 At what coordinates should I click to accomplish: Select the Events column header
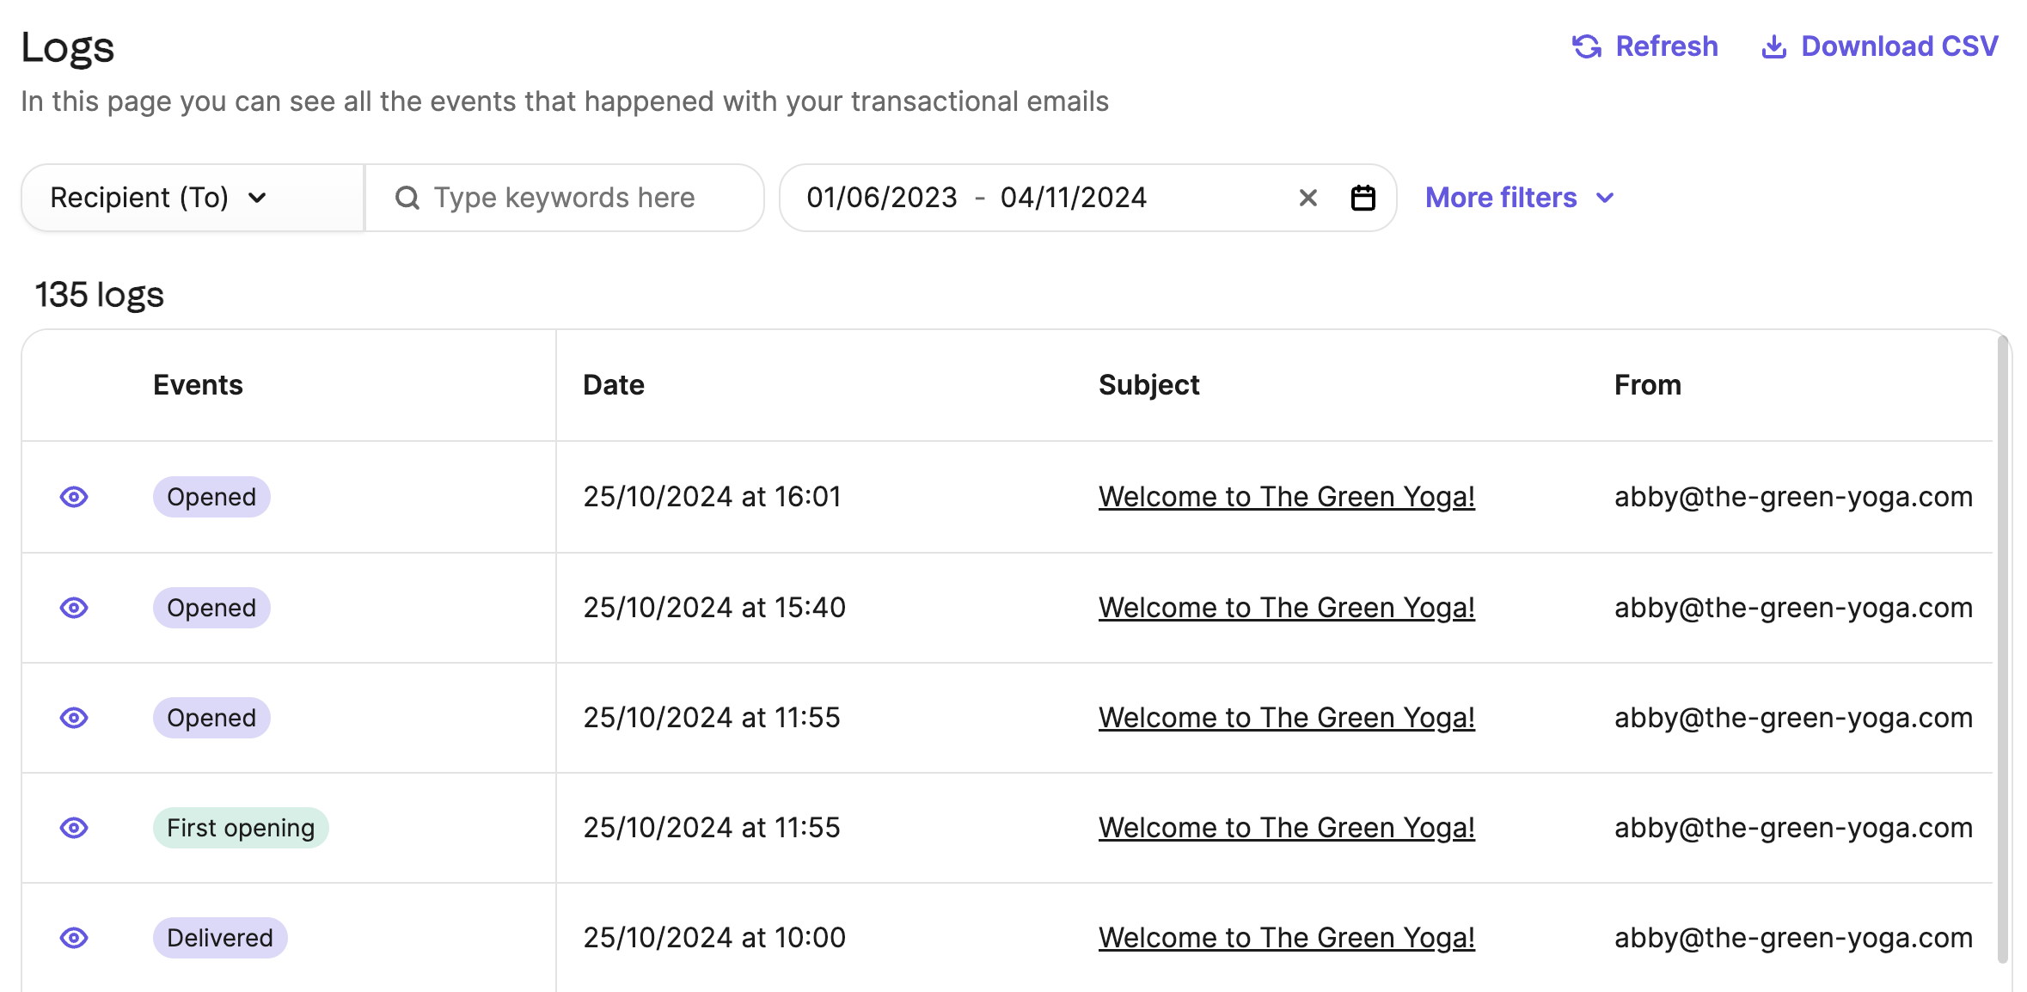[198, 384]
